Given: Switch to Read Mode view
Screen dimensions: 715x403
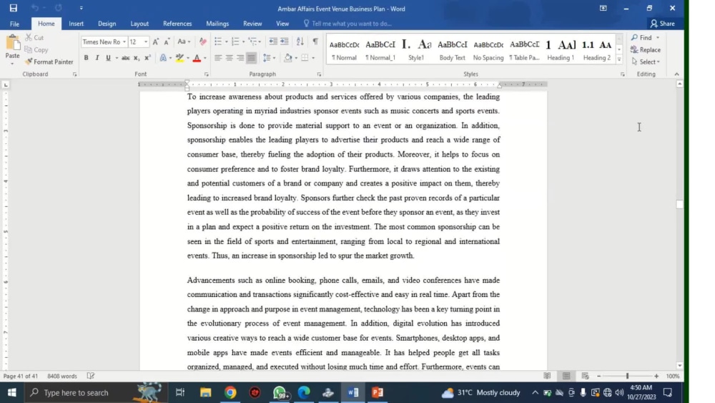Looking at the screenshot, I should 547,376.
